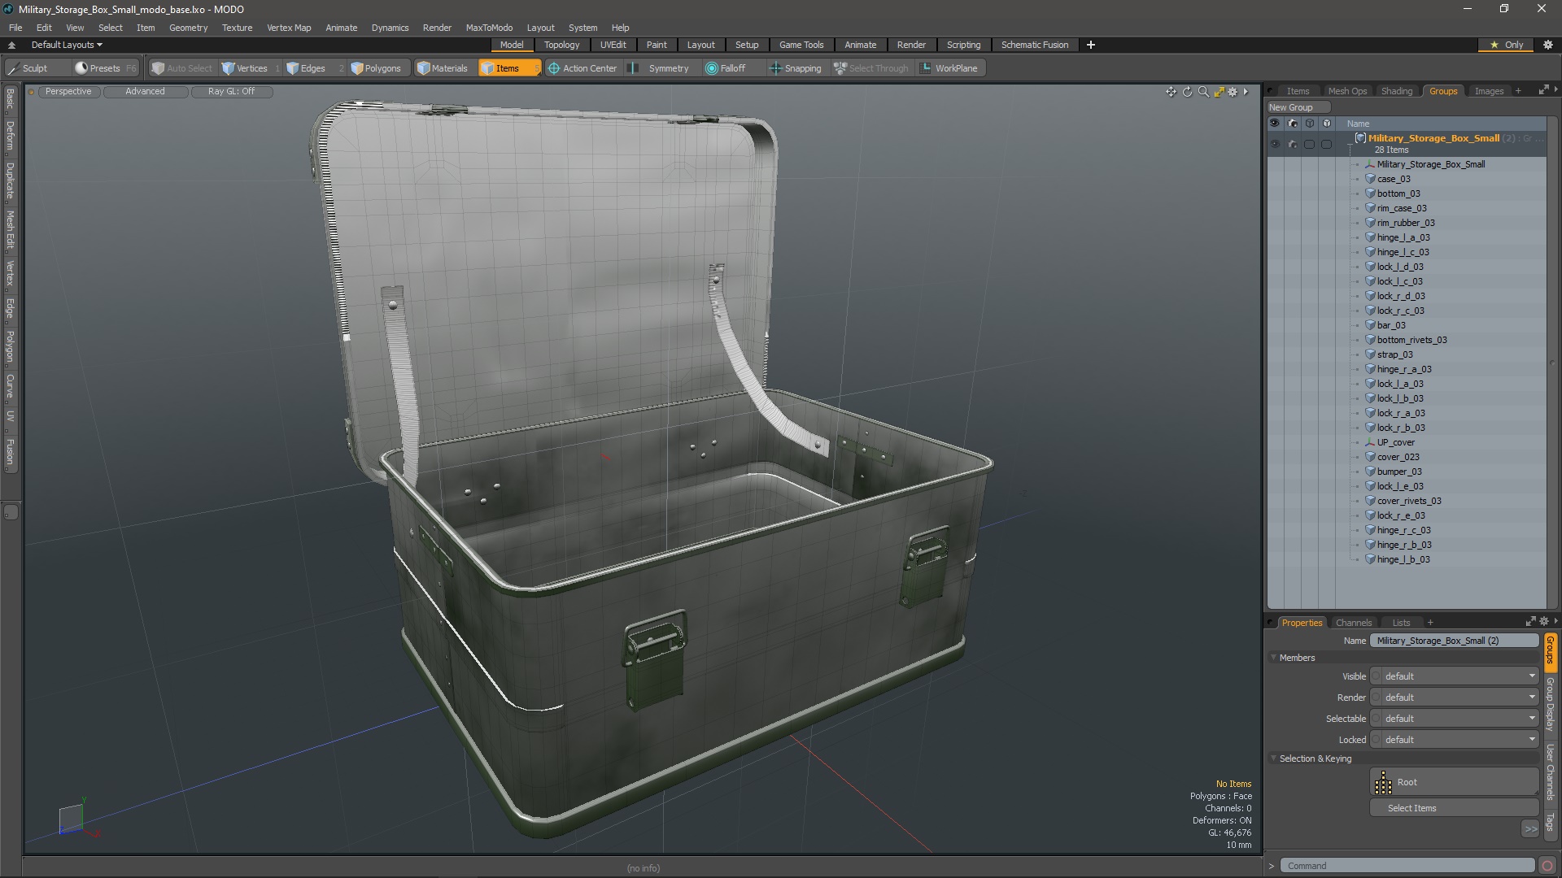
Task: Click the Root button
Action: 1454,782
